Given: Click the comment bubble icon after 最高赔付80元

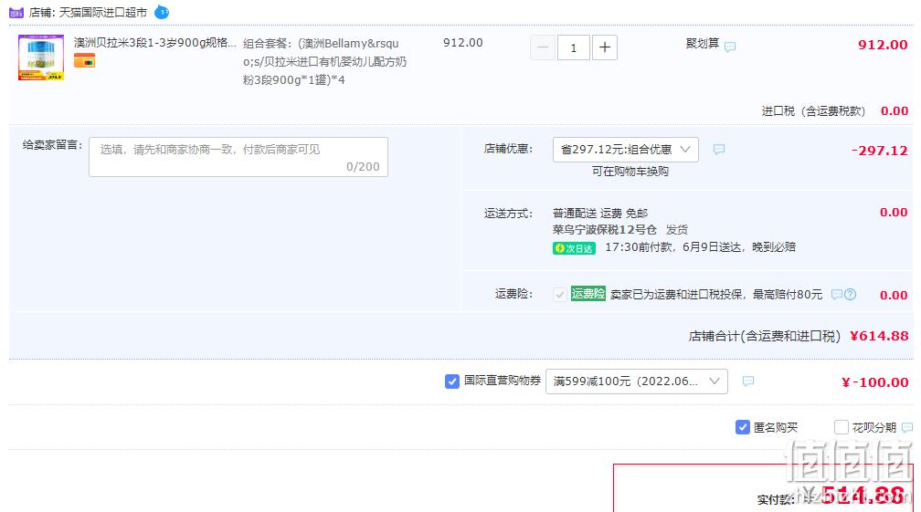Looking at the screenshot, I should click(837, 295).
